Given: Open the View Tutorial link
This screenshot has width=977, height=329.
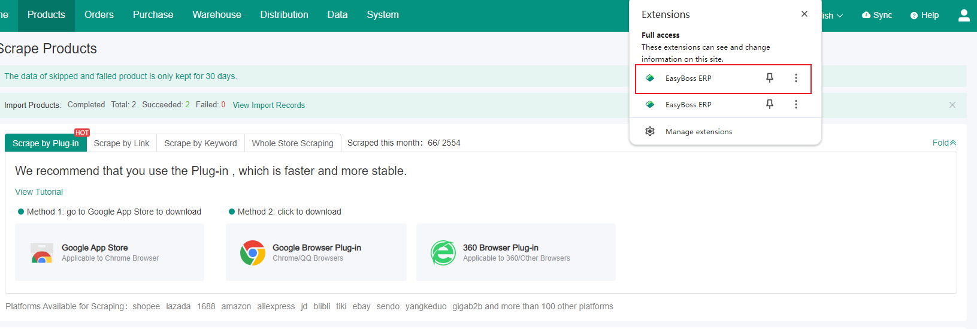Looking at the screenshot, I should [39, 192].
